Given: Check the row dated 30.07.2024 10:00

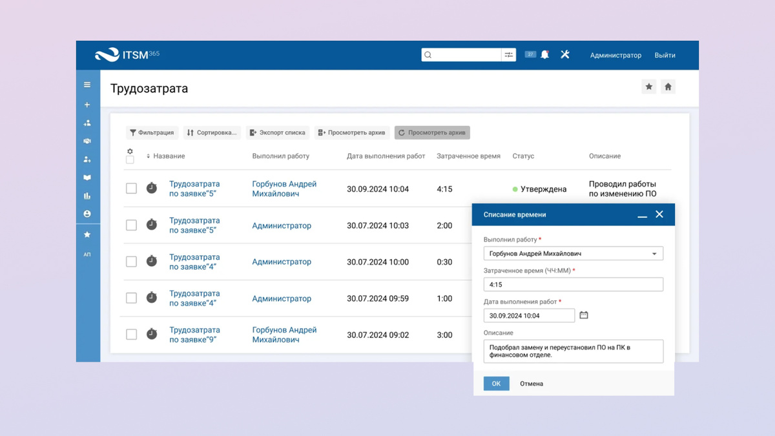Looking at the screenshot, I should pyautogui.click(x=131, y=262).
